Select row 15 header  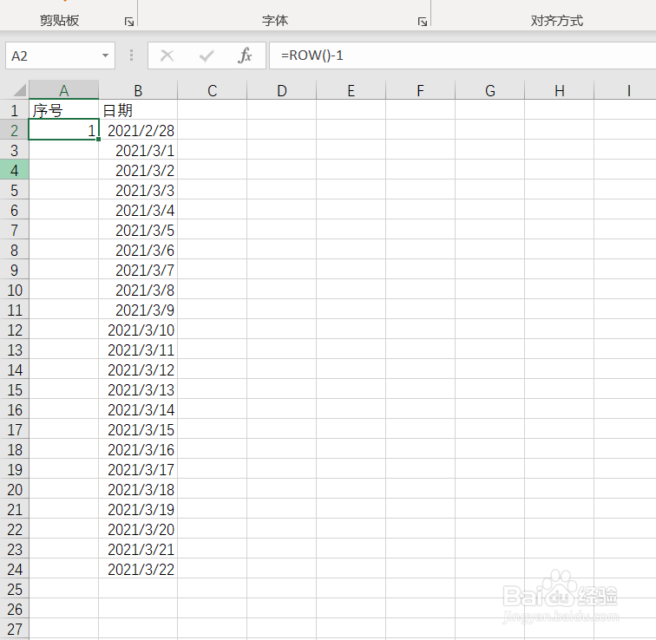point(14,389)
